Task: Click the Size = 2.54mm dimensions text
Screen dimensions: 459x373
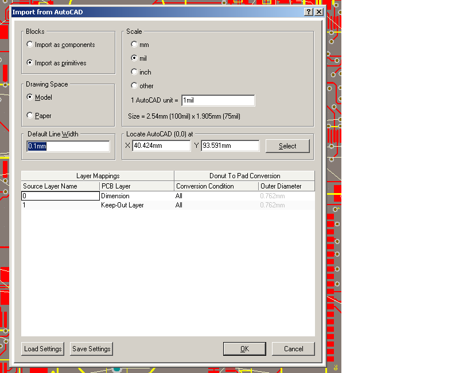Action: tap(184, 116)
